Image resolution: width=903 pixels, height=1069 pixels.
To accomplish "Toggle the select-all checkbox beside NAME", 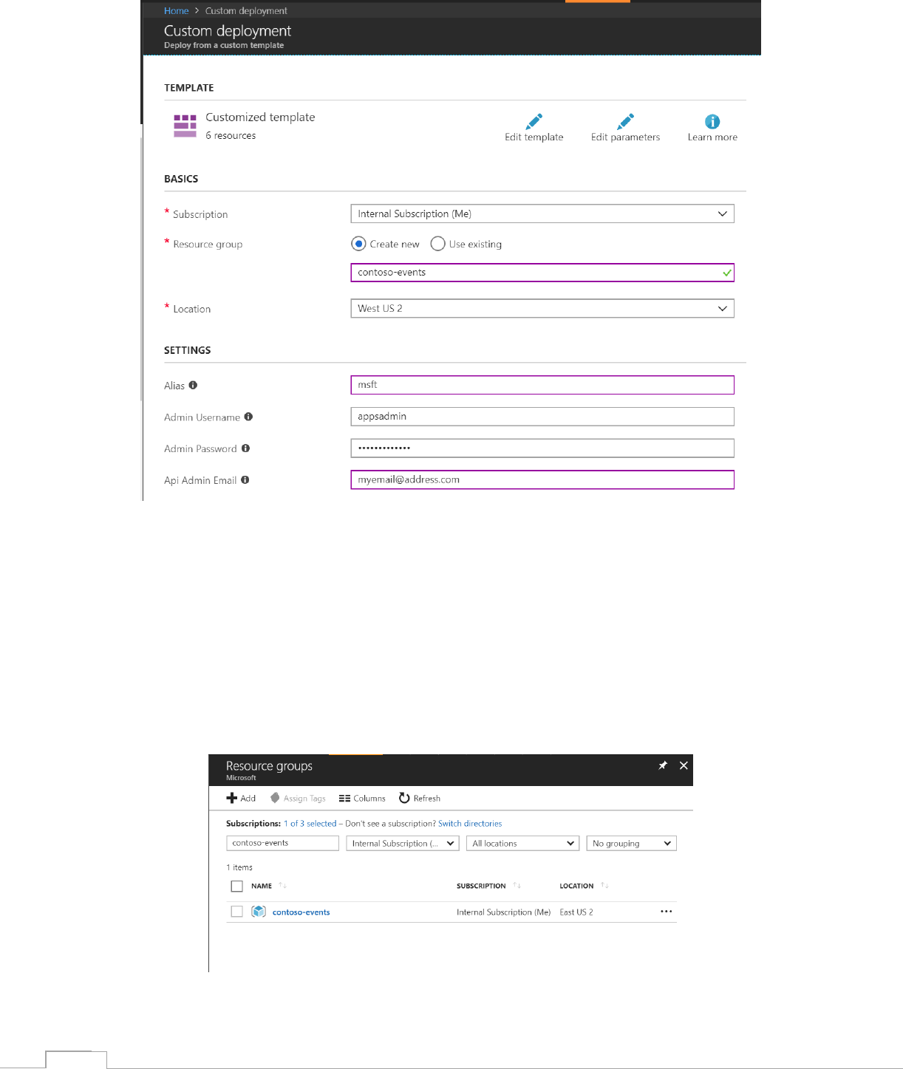I will (x=236, y=886).
